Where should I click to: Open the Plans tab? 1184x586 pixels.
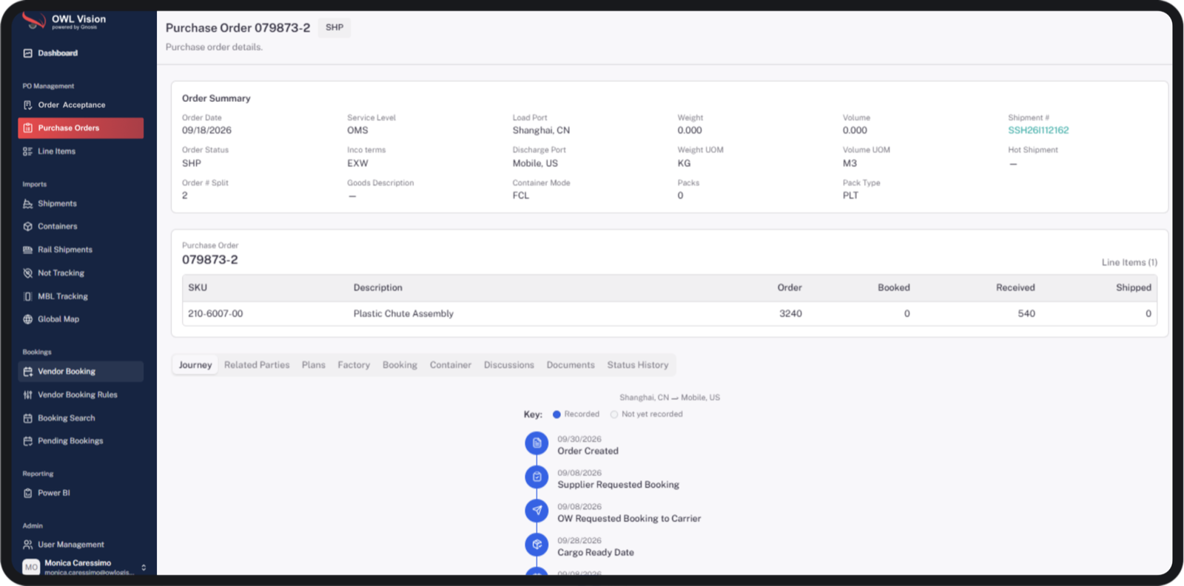pos(314,365)
